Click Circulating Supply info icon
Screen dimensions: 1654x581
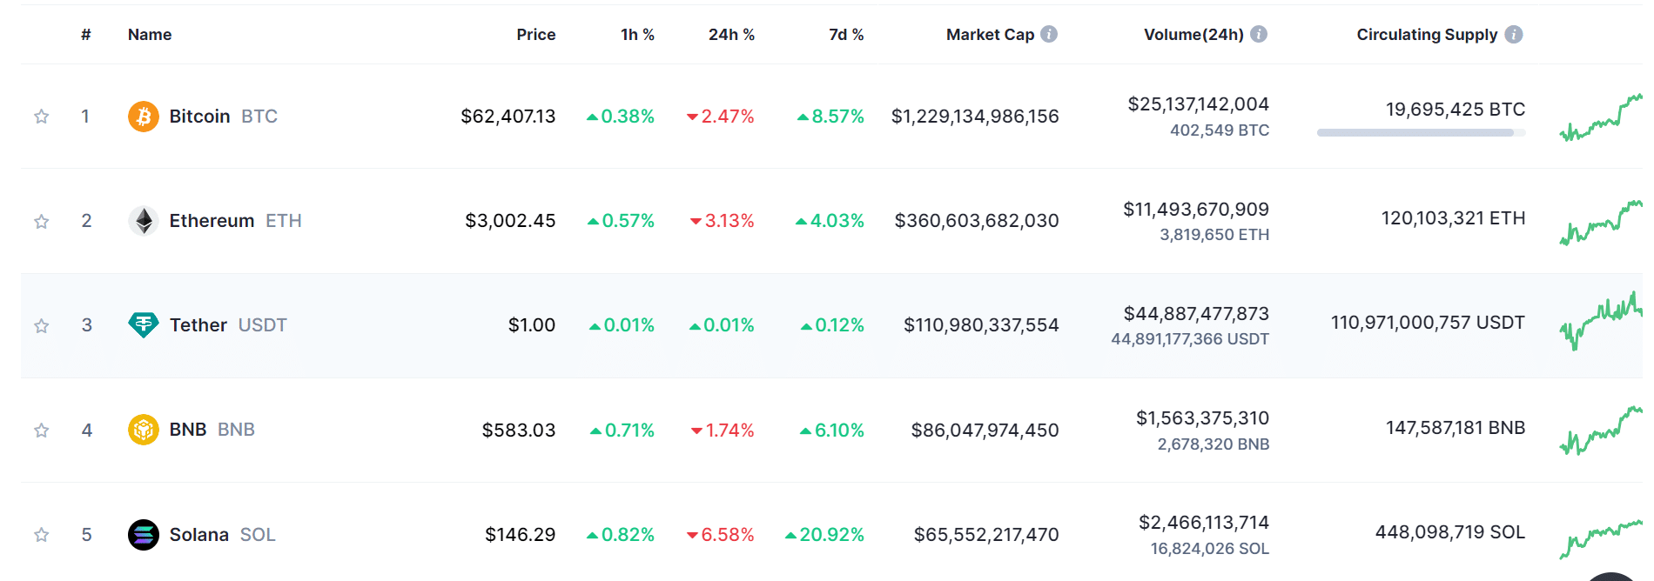click(1514, 34)
